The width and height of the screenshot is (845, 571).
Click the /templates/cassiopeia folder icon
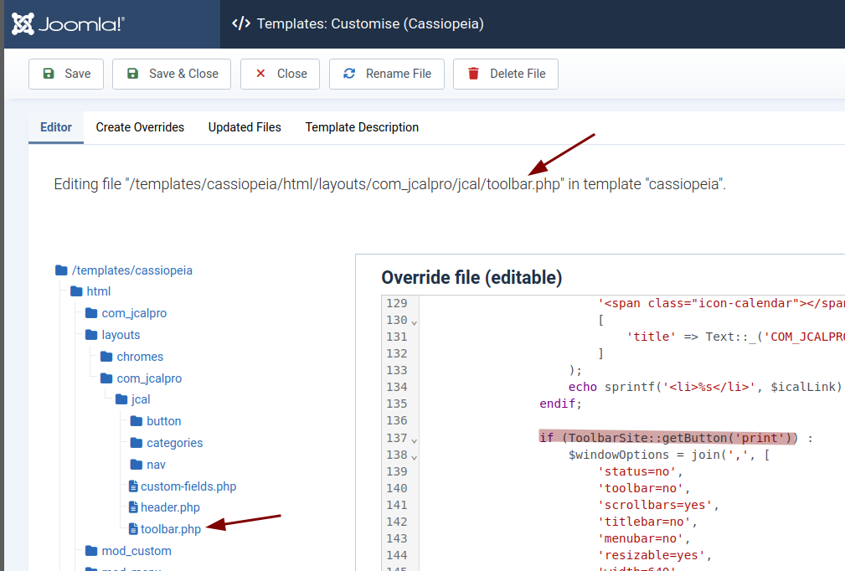tap(61, 270)
